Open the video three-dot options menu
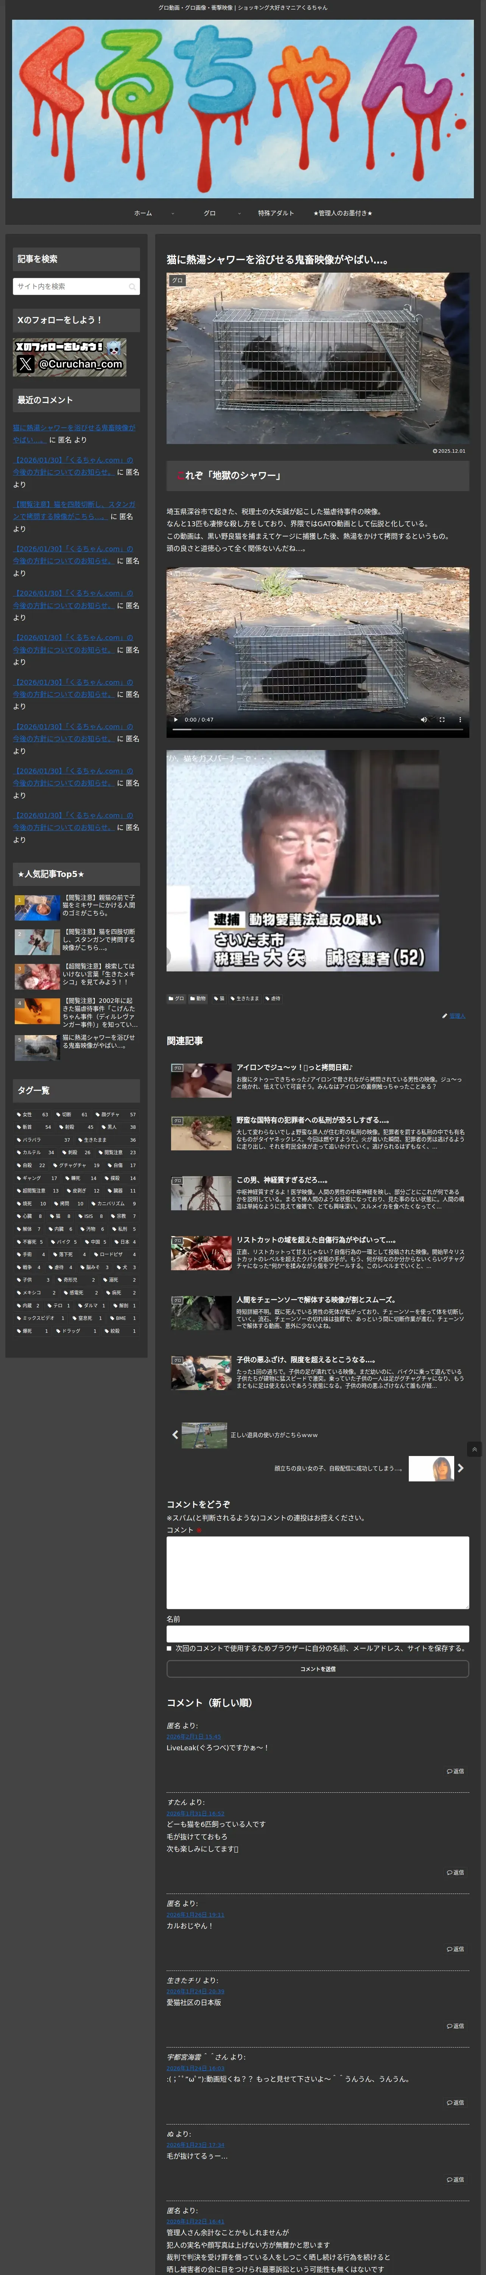 pos(459,720)
